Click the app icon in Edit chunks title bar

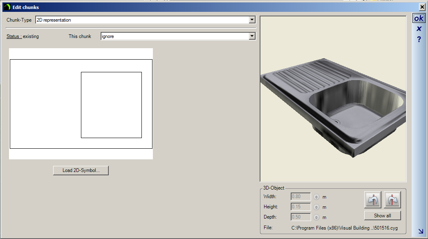coord(7,7)
